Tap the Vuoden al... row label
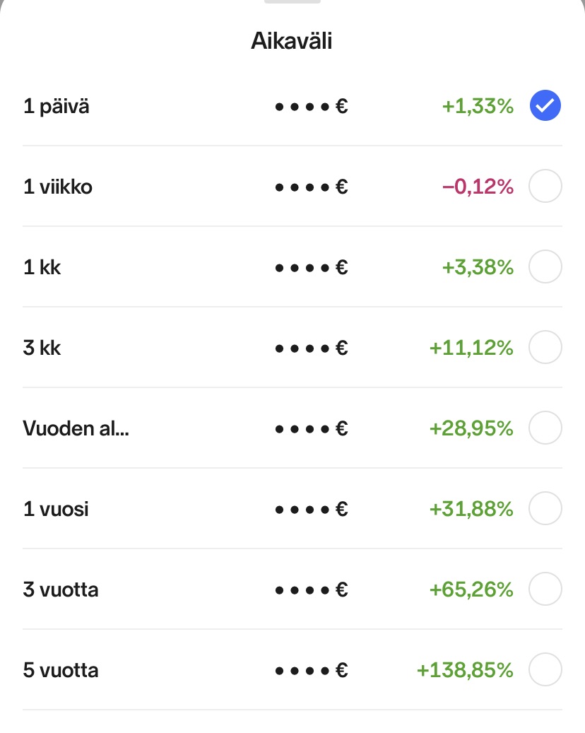 pyautogui.click(x=76, y=428)
